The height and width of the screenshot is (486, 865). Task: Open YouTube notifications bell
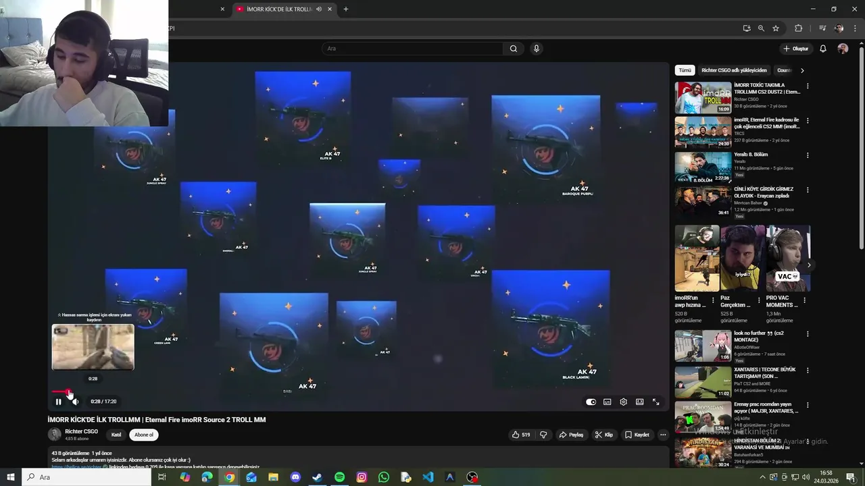[x=823, y=49]
